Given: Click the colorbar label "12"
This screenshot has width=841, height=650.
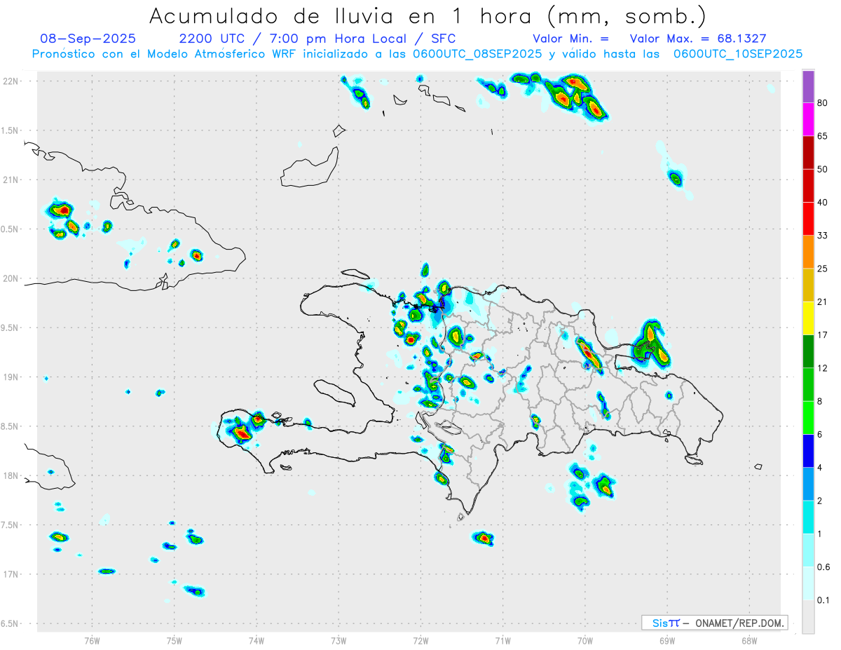Looking at the screenshot, I should 823,368.
